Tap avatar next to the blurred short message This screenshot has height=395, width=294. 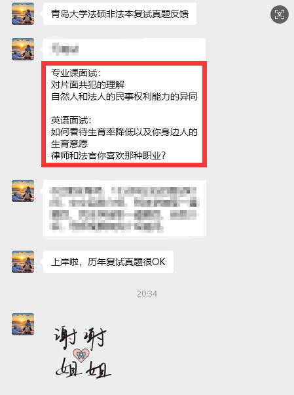coord(23,49)
